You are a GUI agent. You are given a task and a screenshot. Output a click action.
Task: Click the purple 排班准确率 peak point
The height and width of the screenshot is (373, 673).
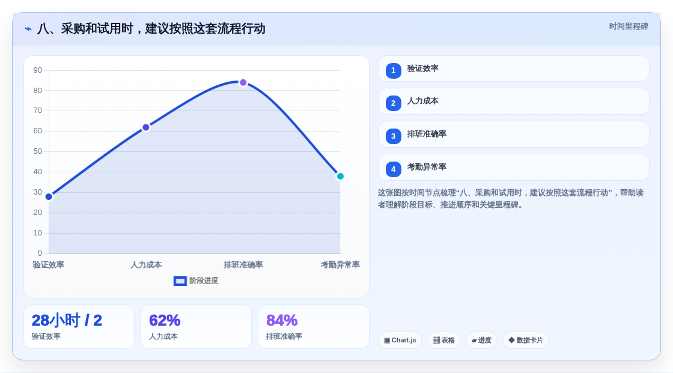coord(243,82)
